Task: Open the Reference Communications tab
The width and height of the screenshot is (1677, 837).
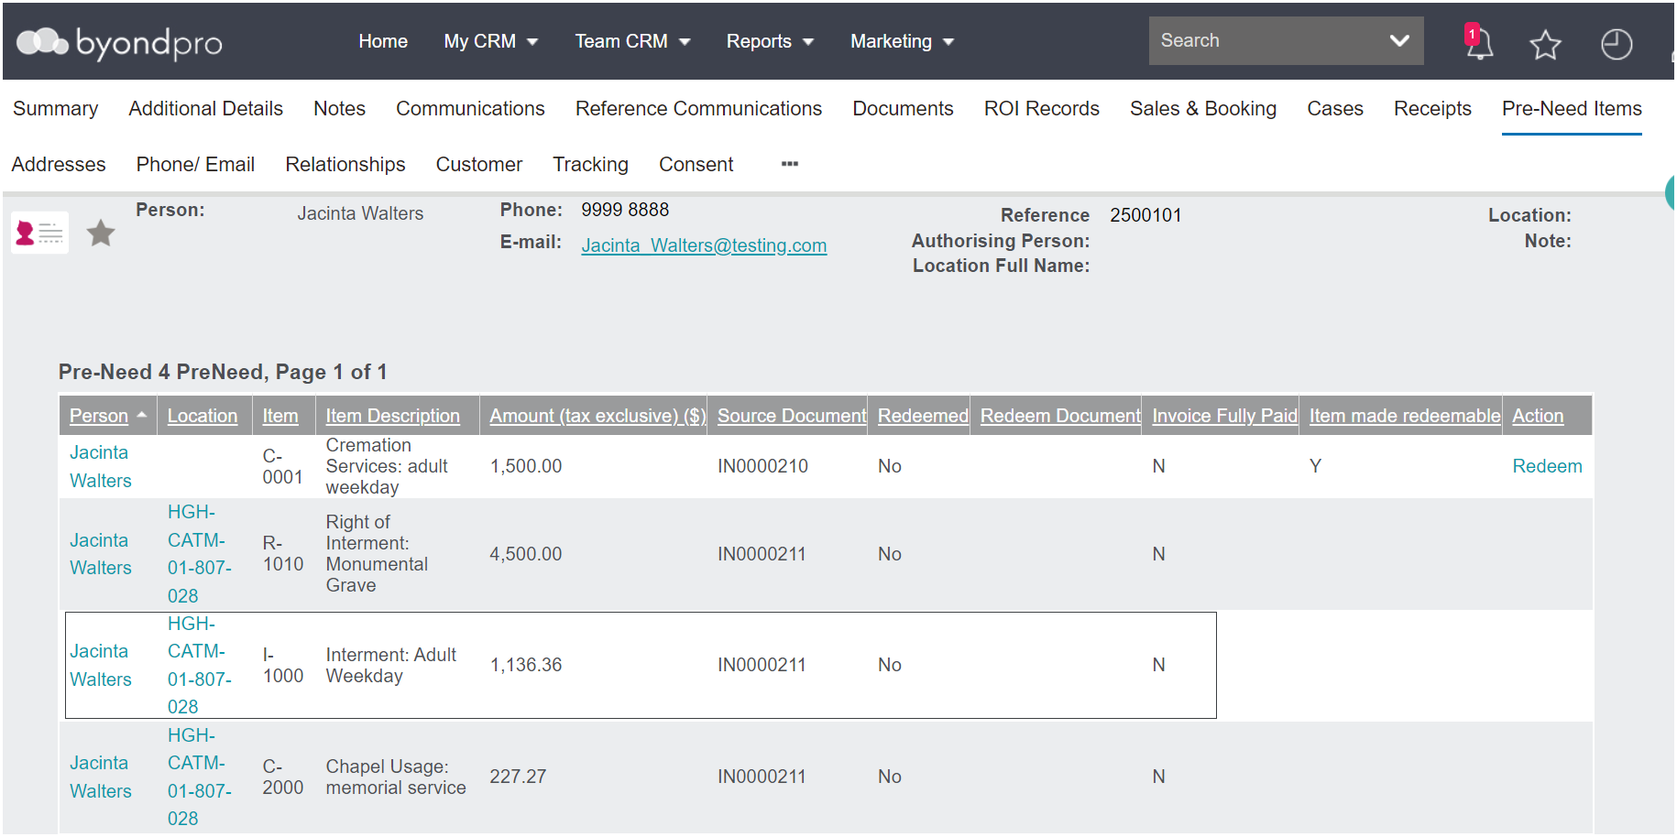Action: point(698,108)
